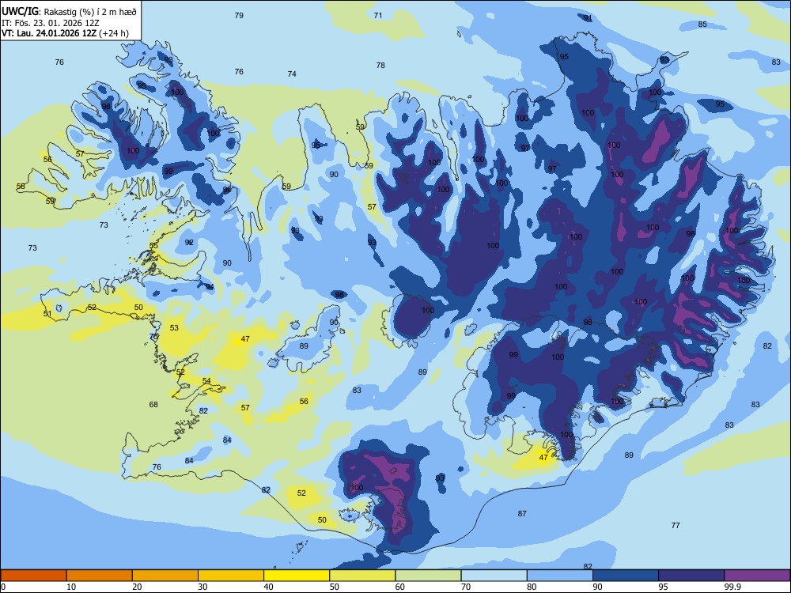791x593 pixels.
Task: Click the 10–20 orange legend swatch
Action: (100, 576)
